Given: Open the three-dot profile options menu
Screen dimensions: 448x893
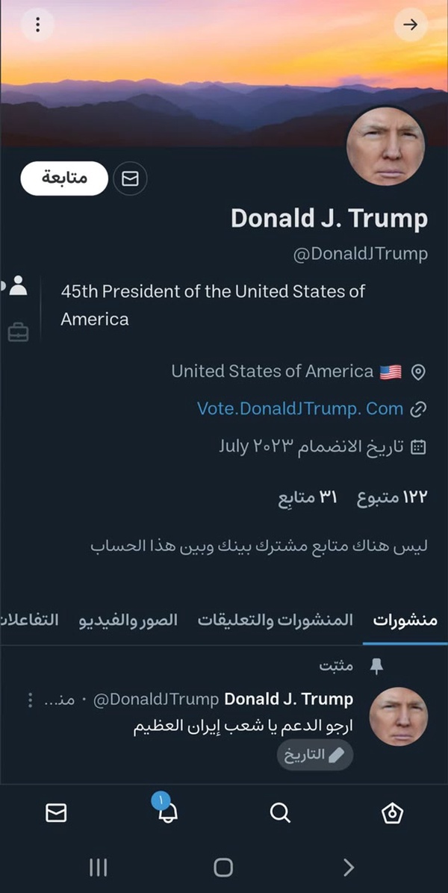Looking at the screenshot, I should 37,25.
